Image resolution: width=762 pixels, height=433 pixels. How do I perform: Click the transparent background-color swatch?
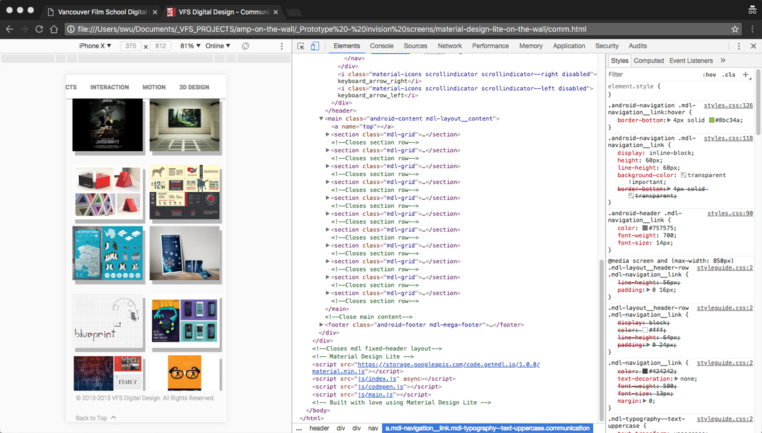pyautogui.click(x=683, y=175)
